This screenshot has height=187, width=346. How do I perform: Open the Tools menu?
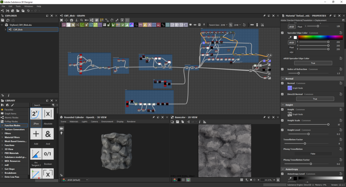coord(18,6)
